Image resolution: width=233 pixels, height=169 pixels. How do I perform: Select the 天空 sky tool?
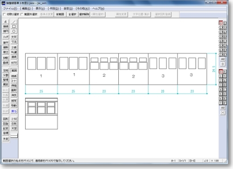tap(14, 128)
